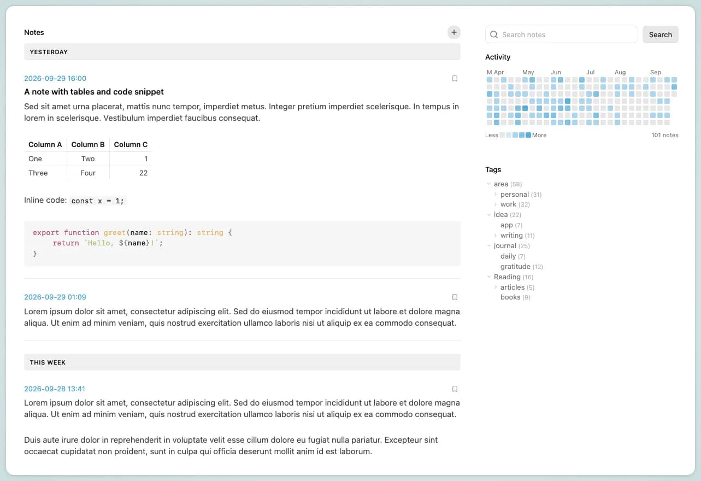Expand the personal tag chevron

[496, 194]
